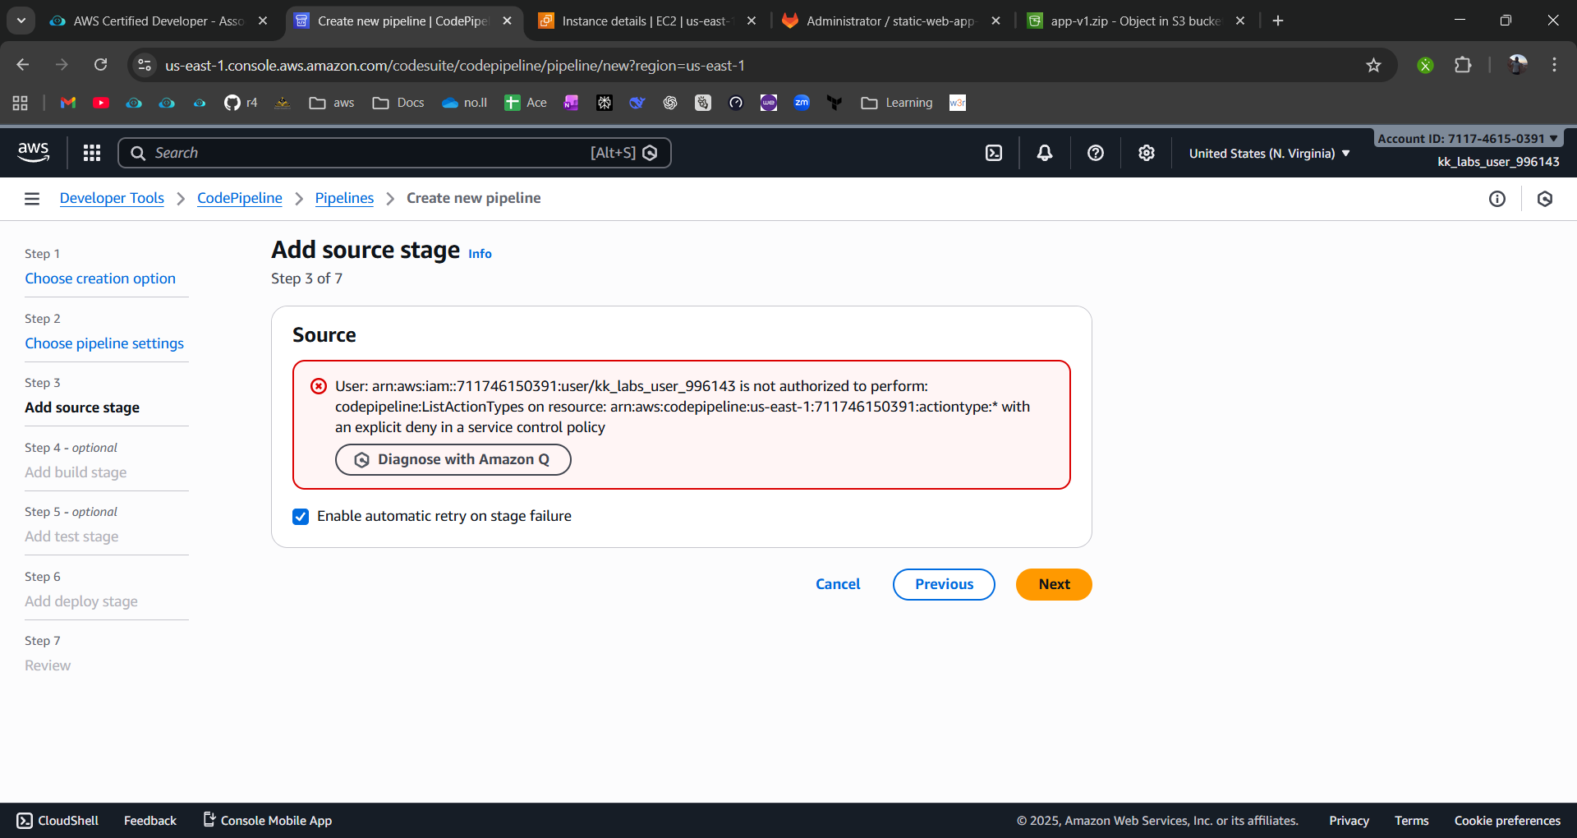Open the no.ll cloud bookmark
The image size is (1577, 838).
[x=465, y=103]
